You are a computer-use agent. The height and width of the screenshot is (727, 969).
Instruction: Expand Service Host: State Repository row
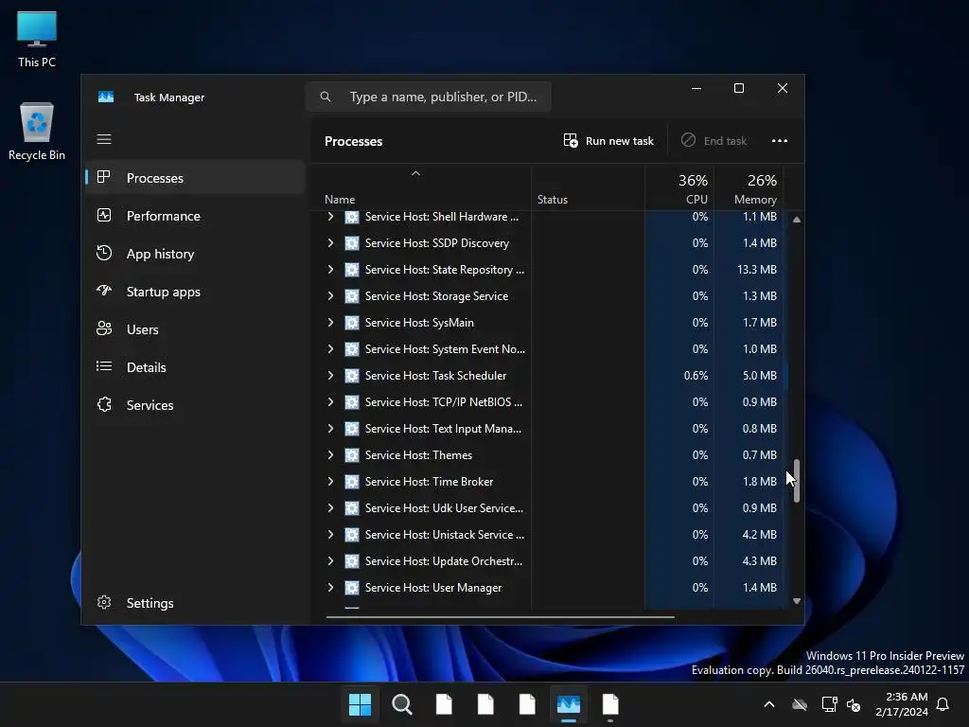point(330,270)
